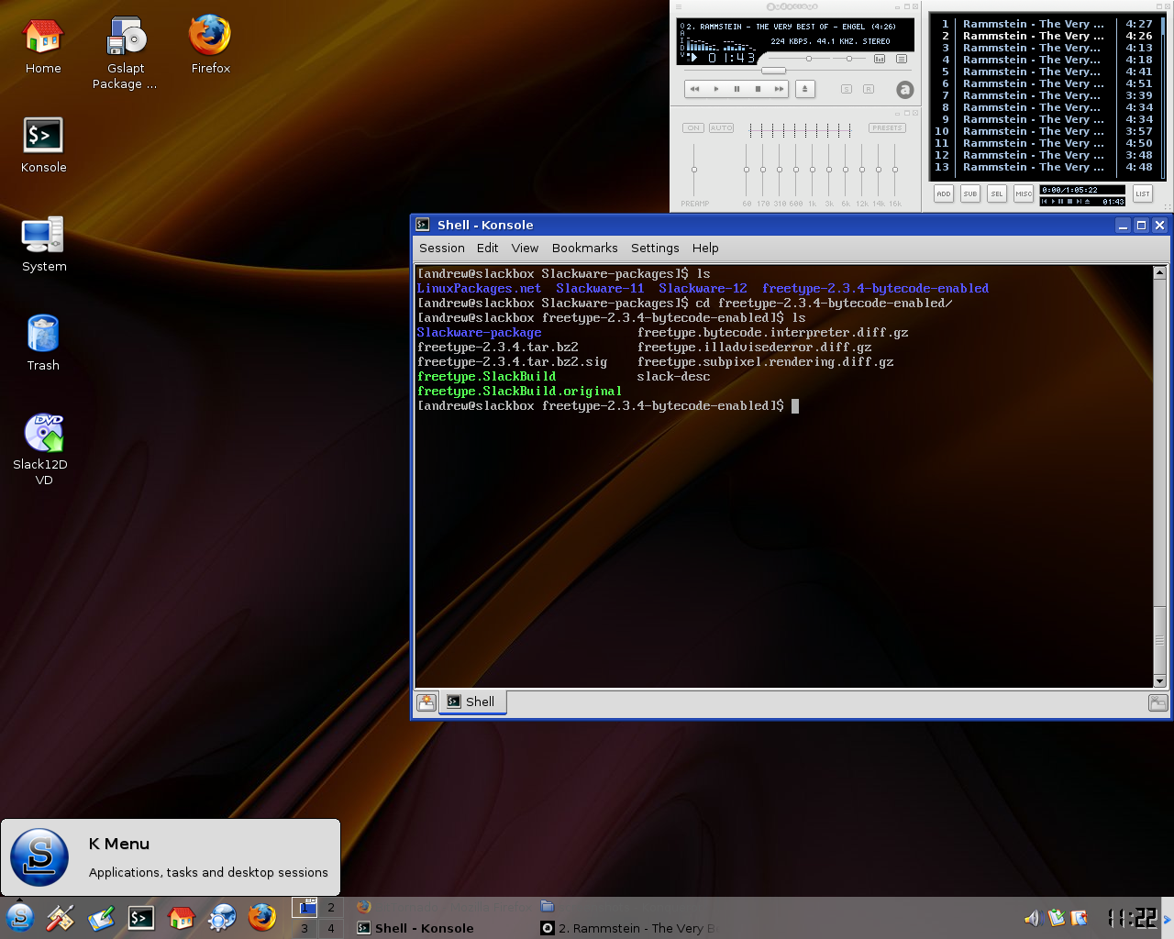The height and width of the screenshot is (939, 1174).
Task: Select Shell - Konsole taskbar entry
Action: [x=441, y=928]
